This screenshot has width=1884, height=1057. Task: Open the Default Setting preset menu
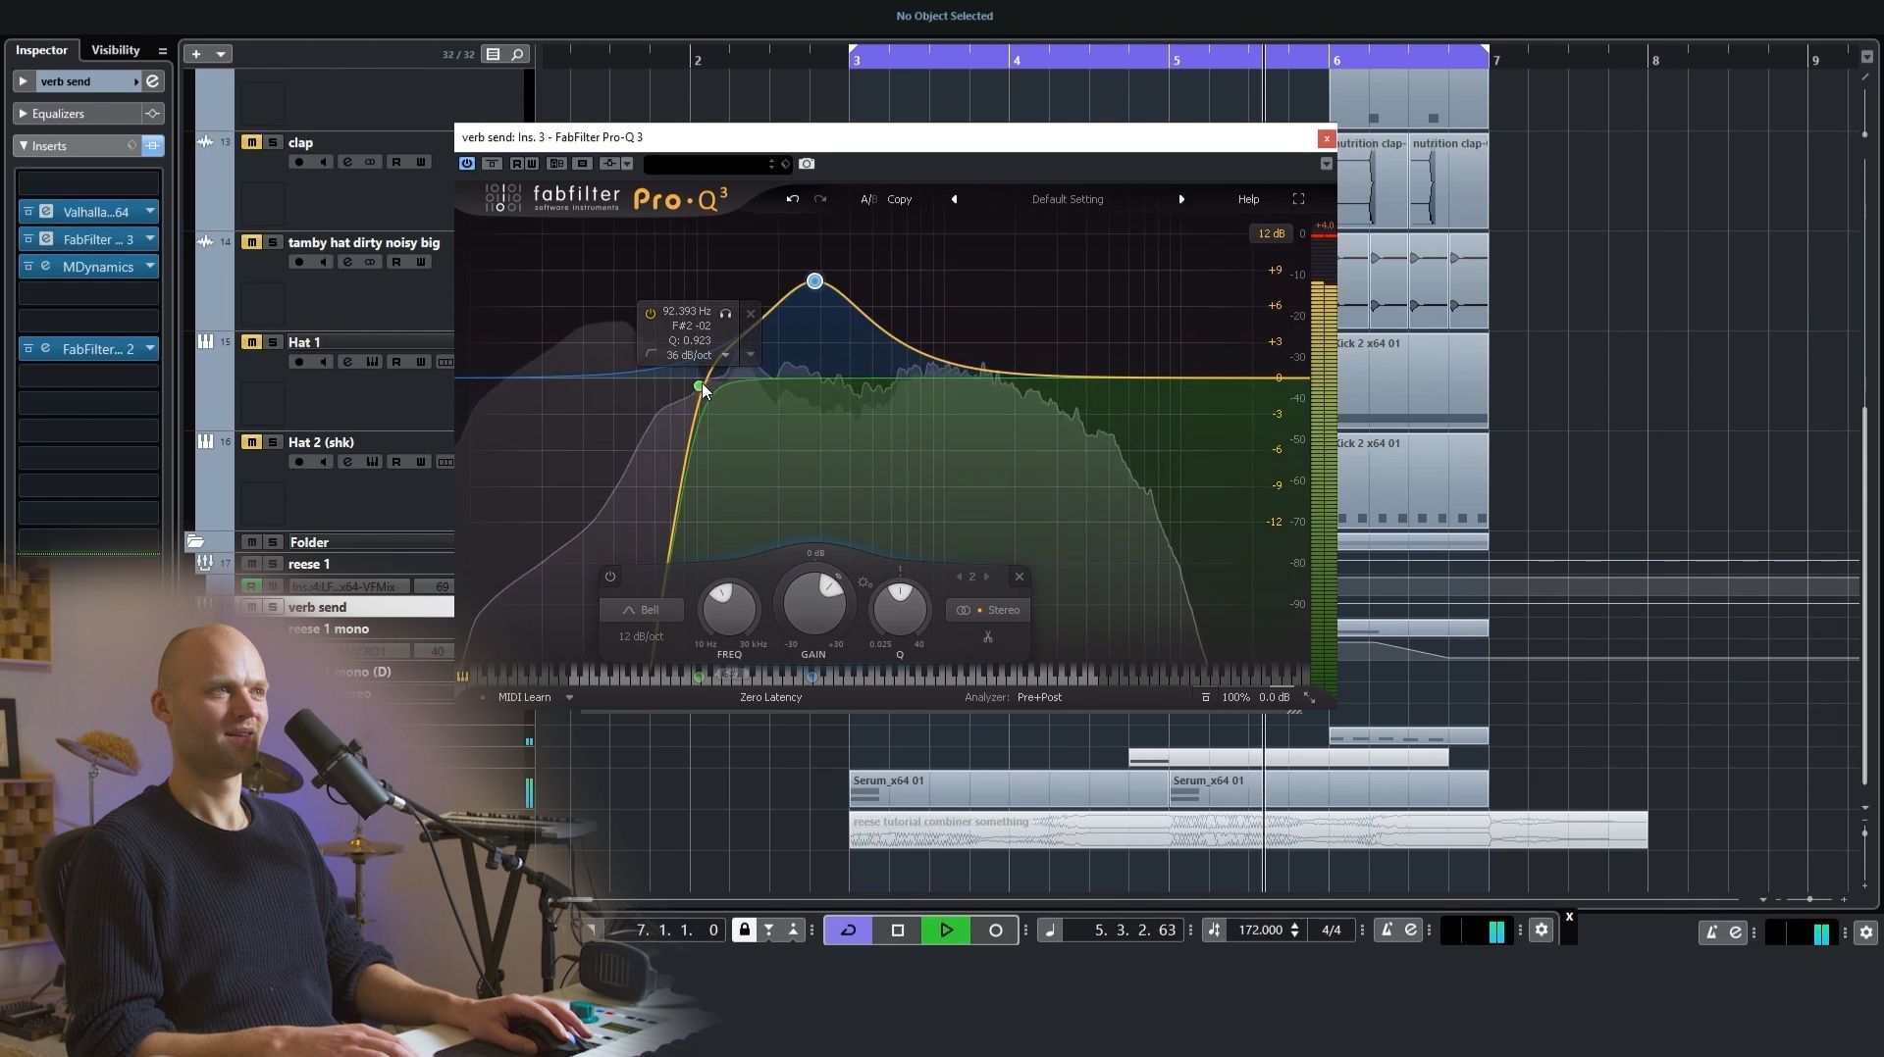(1068, 199)
